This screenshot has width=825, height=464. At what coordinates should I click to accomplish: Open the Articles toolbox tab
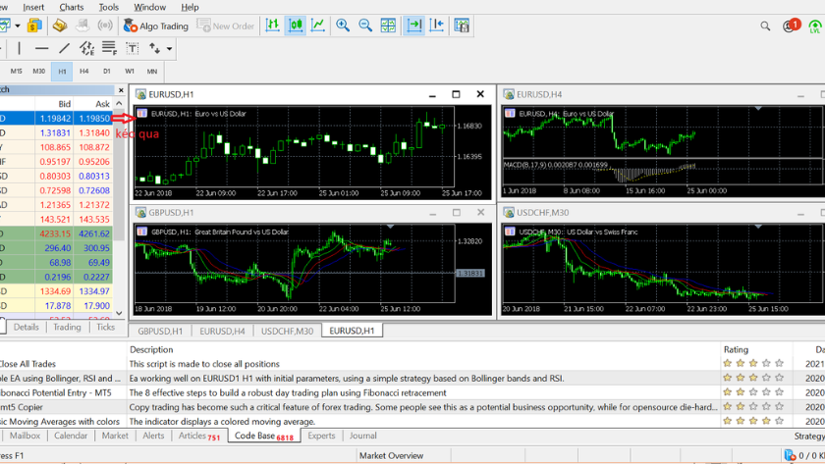[x=198, y=436]
